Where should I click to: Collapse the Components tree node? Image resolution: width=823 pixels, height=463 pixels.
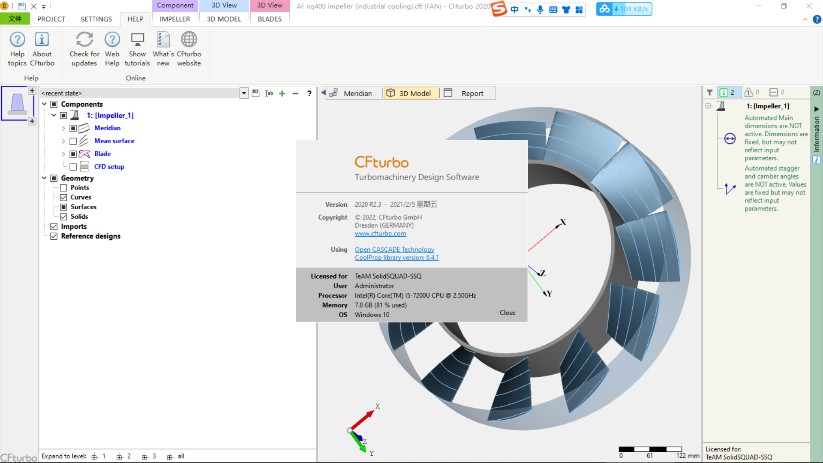(x=44, y=104)
